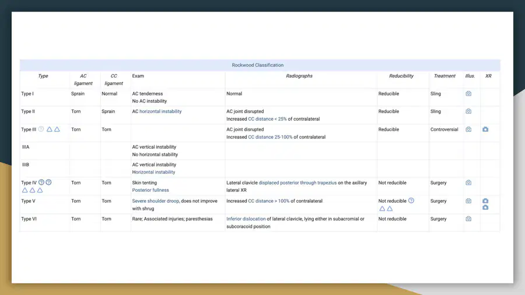Viewport: 525px width, 295px height.
Task: View the upper Type V X-ray icon
Action: [485, 201]
